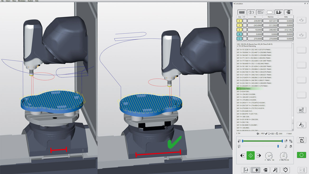This screenshot has width=309, height=174.
Task: Open the fixture/clamp display icon
Action: coord(279,12)
